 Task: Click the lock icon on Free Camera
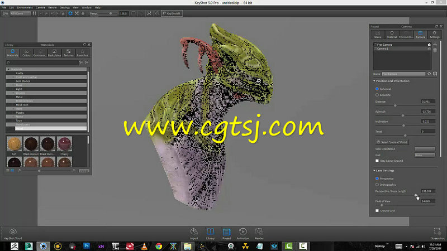pos(429,45)
